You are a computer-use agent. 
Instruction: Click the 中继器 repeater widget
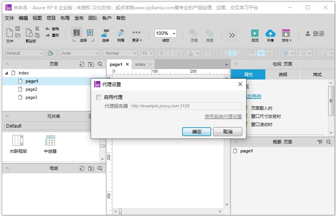pos(50,144)
